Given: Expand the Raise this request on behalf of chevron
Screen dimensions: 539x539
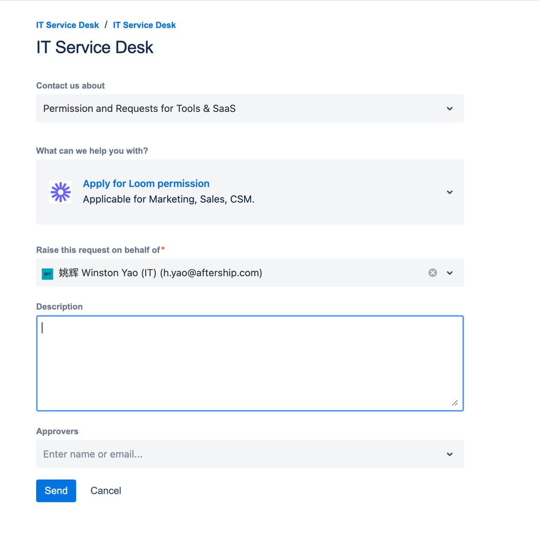Looking at the screenshot, I should (449, 273).
